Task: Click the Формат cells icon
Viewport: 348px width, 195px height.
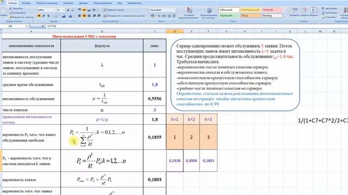Action: tap(314, 10)
